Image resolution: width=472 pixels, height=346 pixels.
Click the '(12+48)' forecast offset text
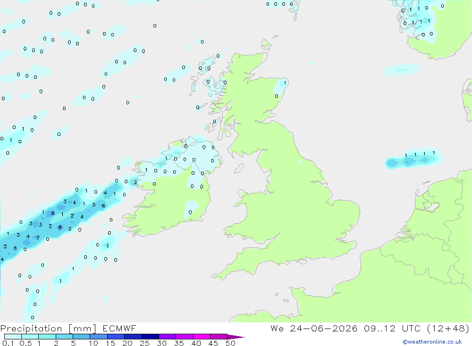(448, 328)
